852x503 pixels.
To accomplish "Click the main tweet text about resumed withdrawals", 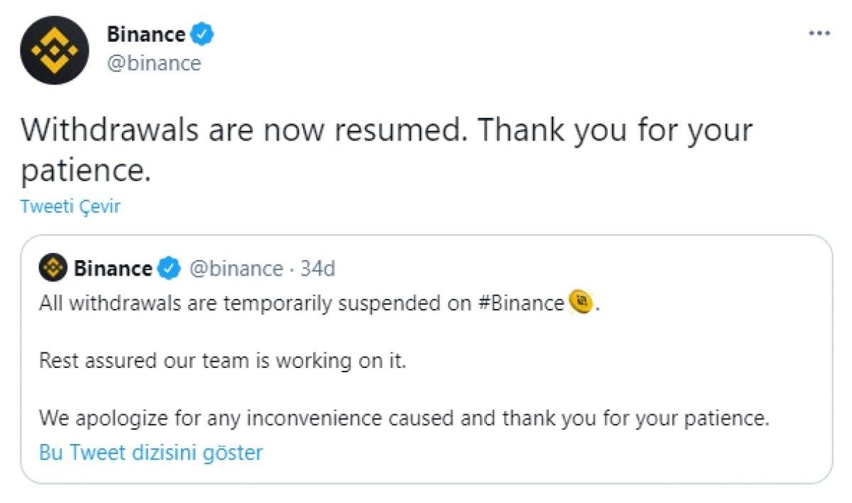I will pyautogui.click(x=387, y=129).
